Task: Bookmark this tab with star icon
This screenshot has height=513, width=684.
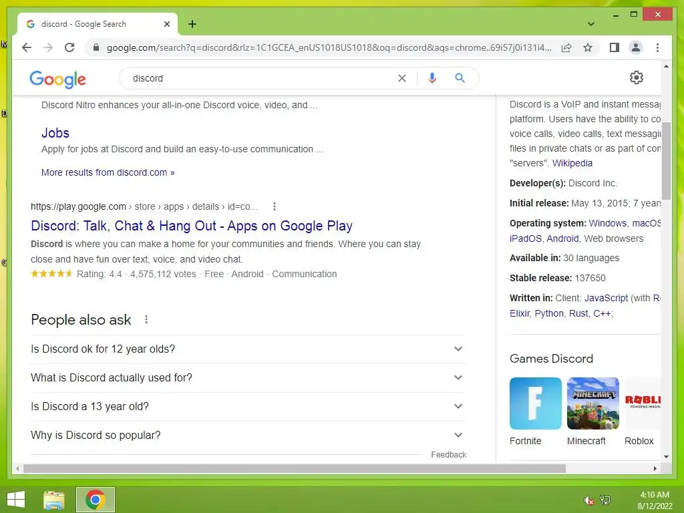Action: (x=588, y=47)
